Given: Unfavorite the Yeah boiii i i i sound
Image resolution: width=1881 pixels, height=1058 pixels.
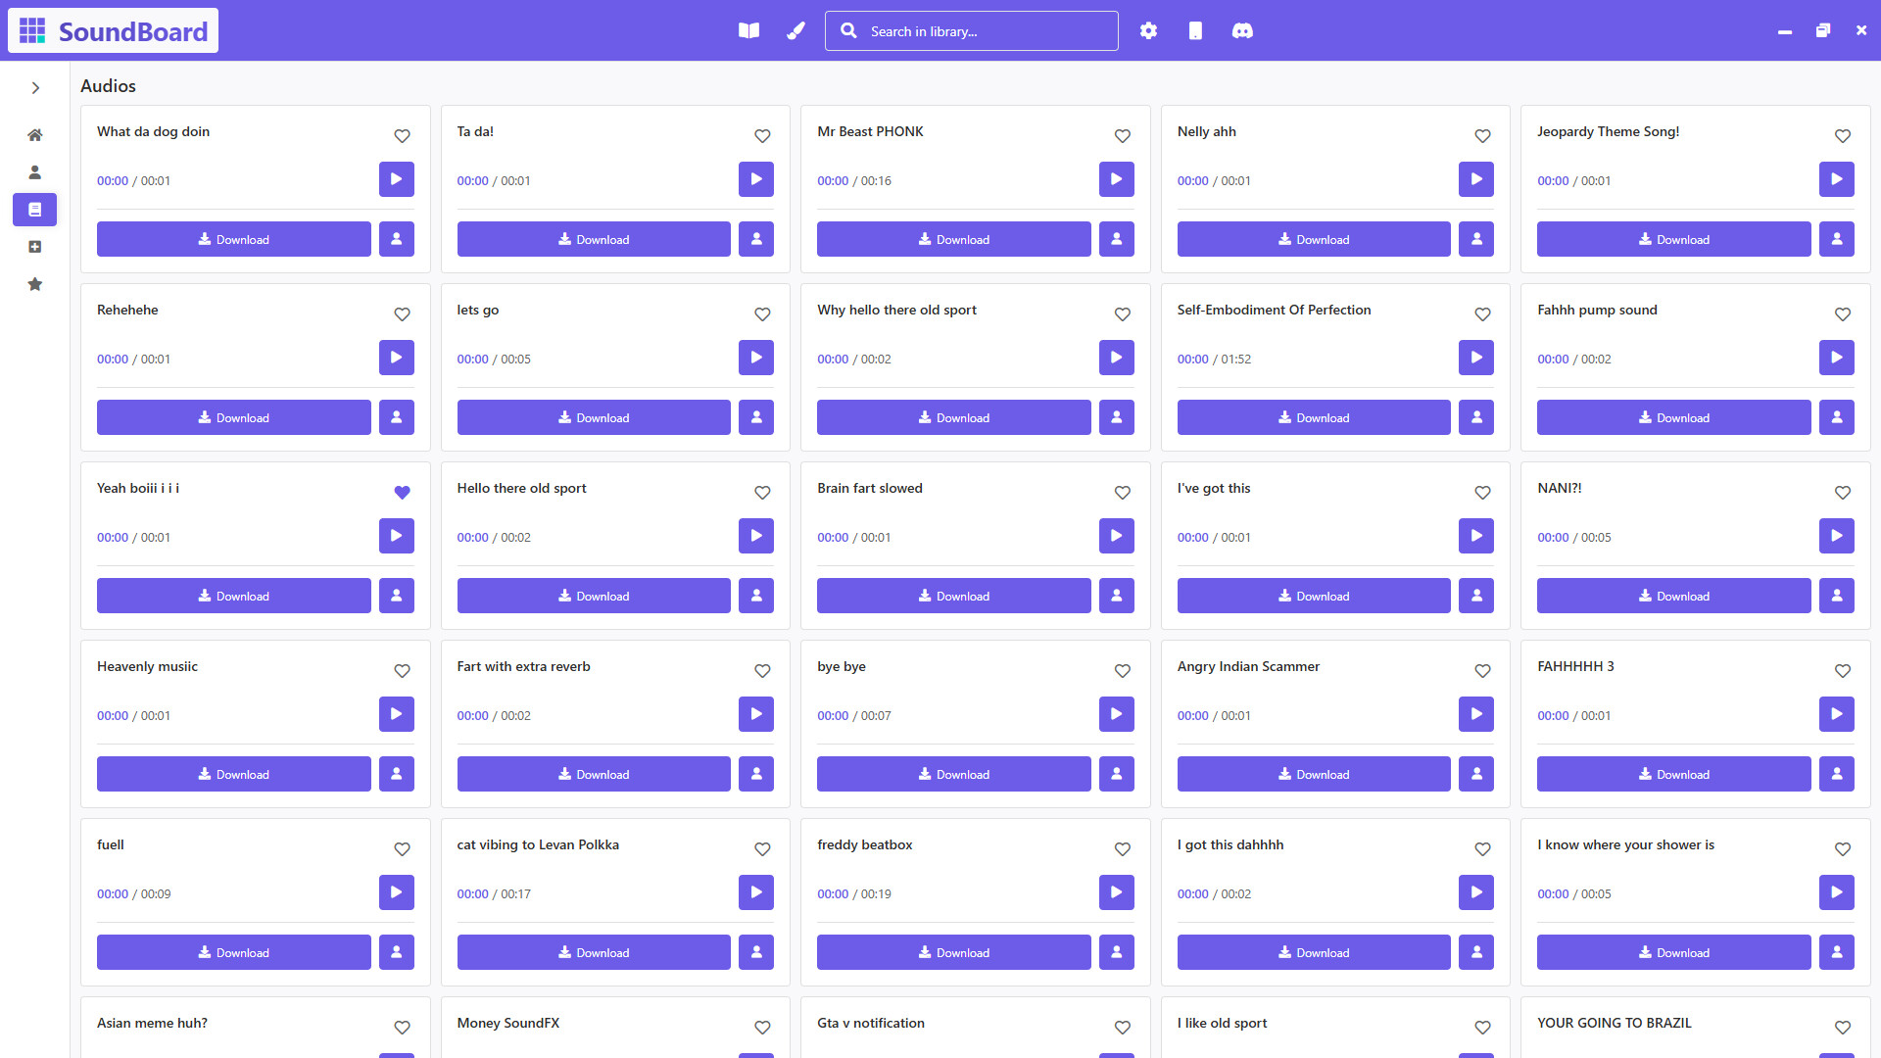Looking at the screenshot, I should coord(402,493).
